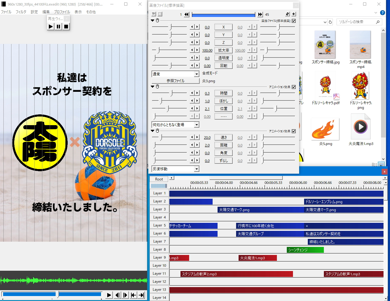Image resolution: width=390 pixels, height=301 pixels.
Task: Collapse the 画像ファイル section triangle
Action: pos(153,21)
